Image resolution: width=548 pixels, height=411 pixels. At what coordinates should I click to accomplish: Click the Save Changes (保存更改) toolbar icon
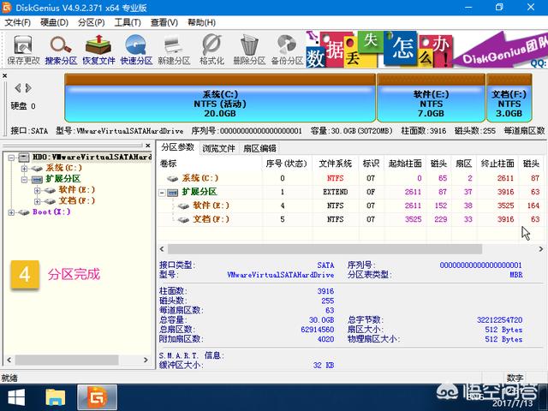[23, 50]
